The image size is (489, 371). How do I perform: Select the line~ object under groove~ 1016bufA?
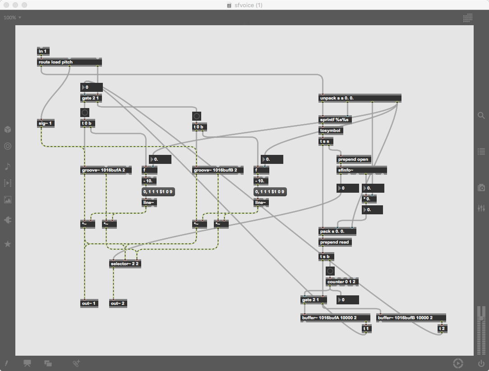click(149, 203)
